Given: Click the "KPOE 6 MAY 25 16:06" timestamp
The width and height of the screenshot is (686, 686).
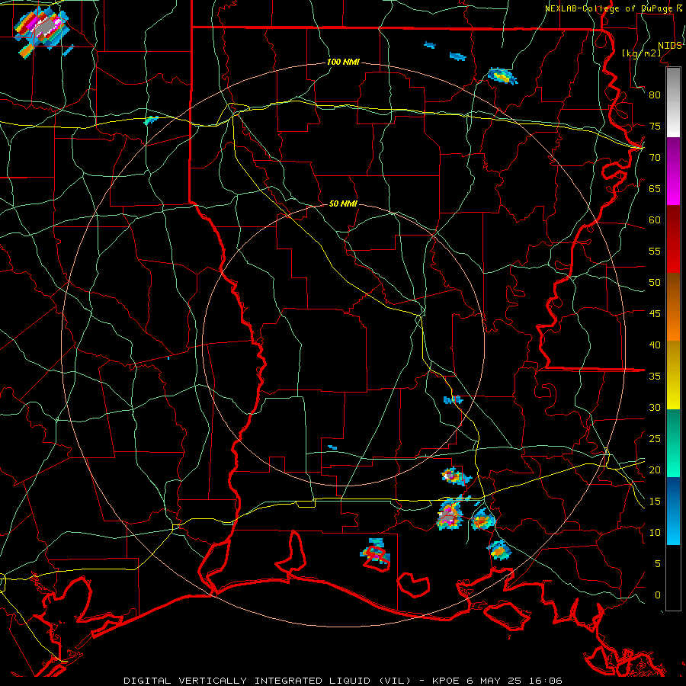Looking at the screenshot, I should click(x=497, y=681).
